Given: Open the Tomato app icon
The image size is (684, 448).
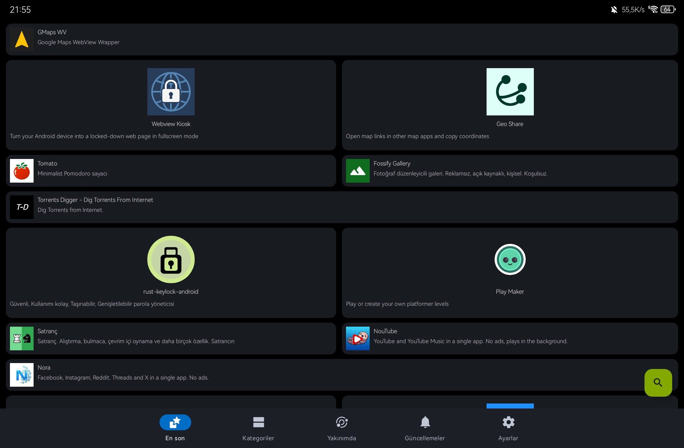Looking at the screenshot, I should pyautogui.click(x=22, y=171).
